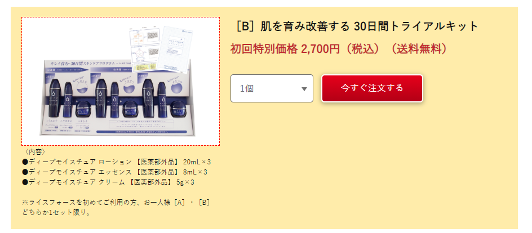The height and width of the screenshot is (233, 532).
Task: Click the ディープモイスチュア ローション 20mL×3 line
Action: tap(116, 162)
